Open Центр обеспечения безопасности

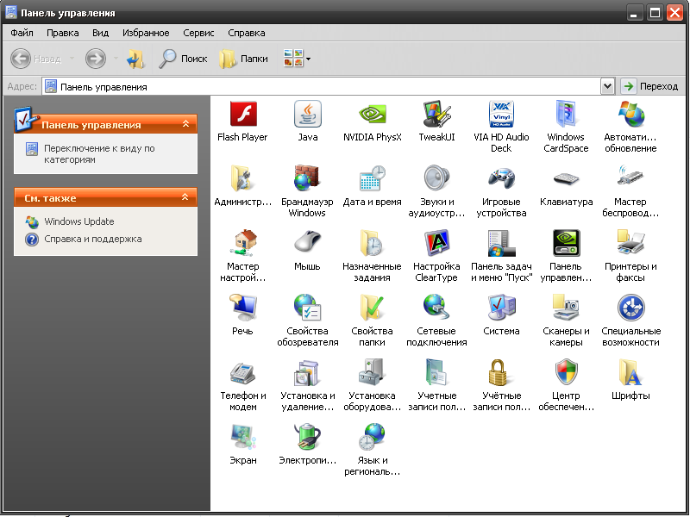[x=566, y=385]
